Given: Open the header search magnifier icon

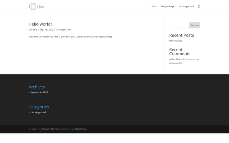Looking at the screenshot, I should (199, 6).
